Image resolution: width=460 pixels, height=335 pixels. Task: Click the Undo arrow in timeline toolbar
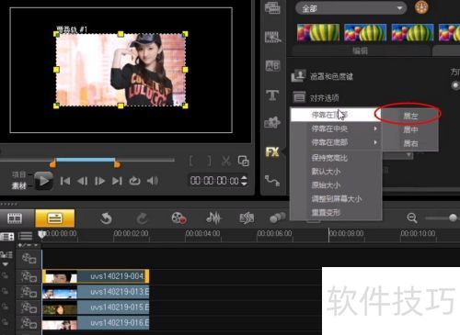pyautogui.click(x=106, y=218)
